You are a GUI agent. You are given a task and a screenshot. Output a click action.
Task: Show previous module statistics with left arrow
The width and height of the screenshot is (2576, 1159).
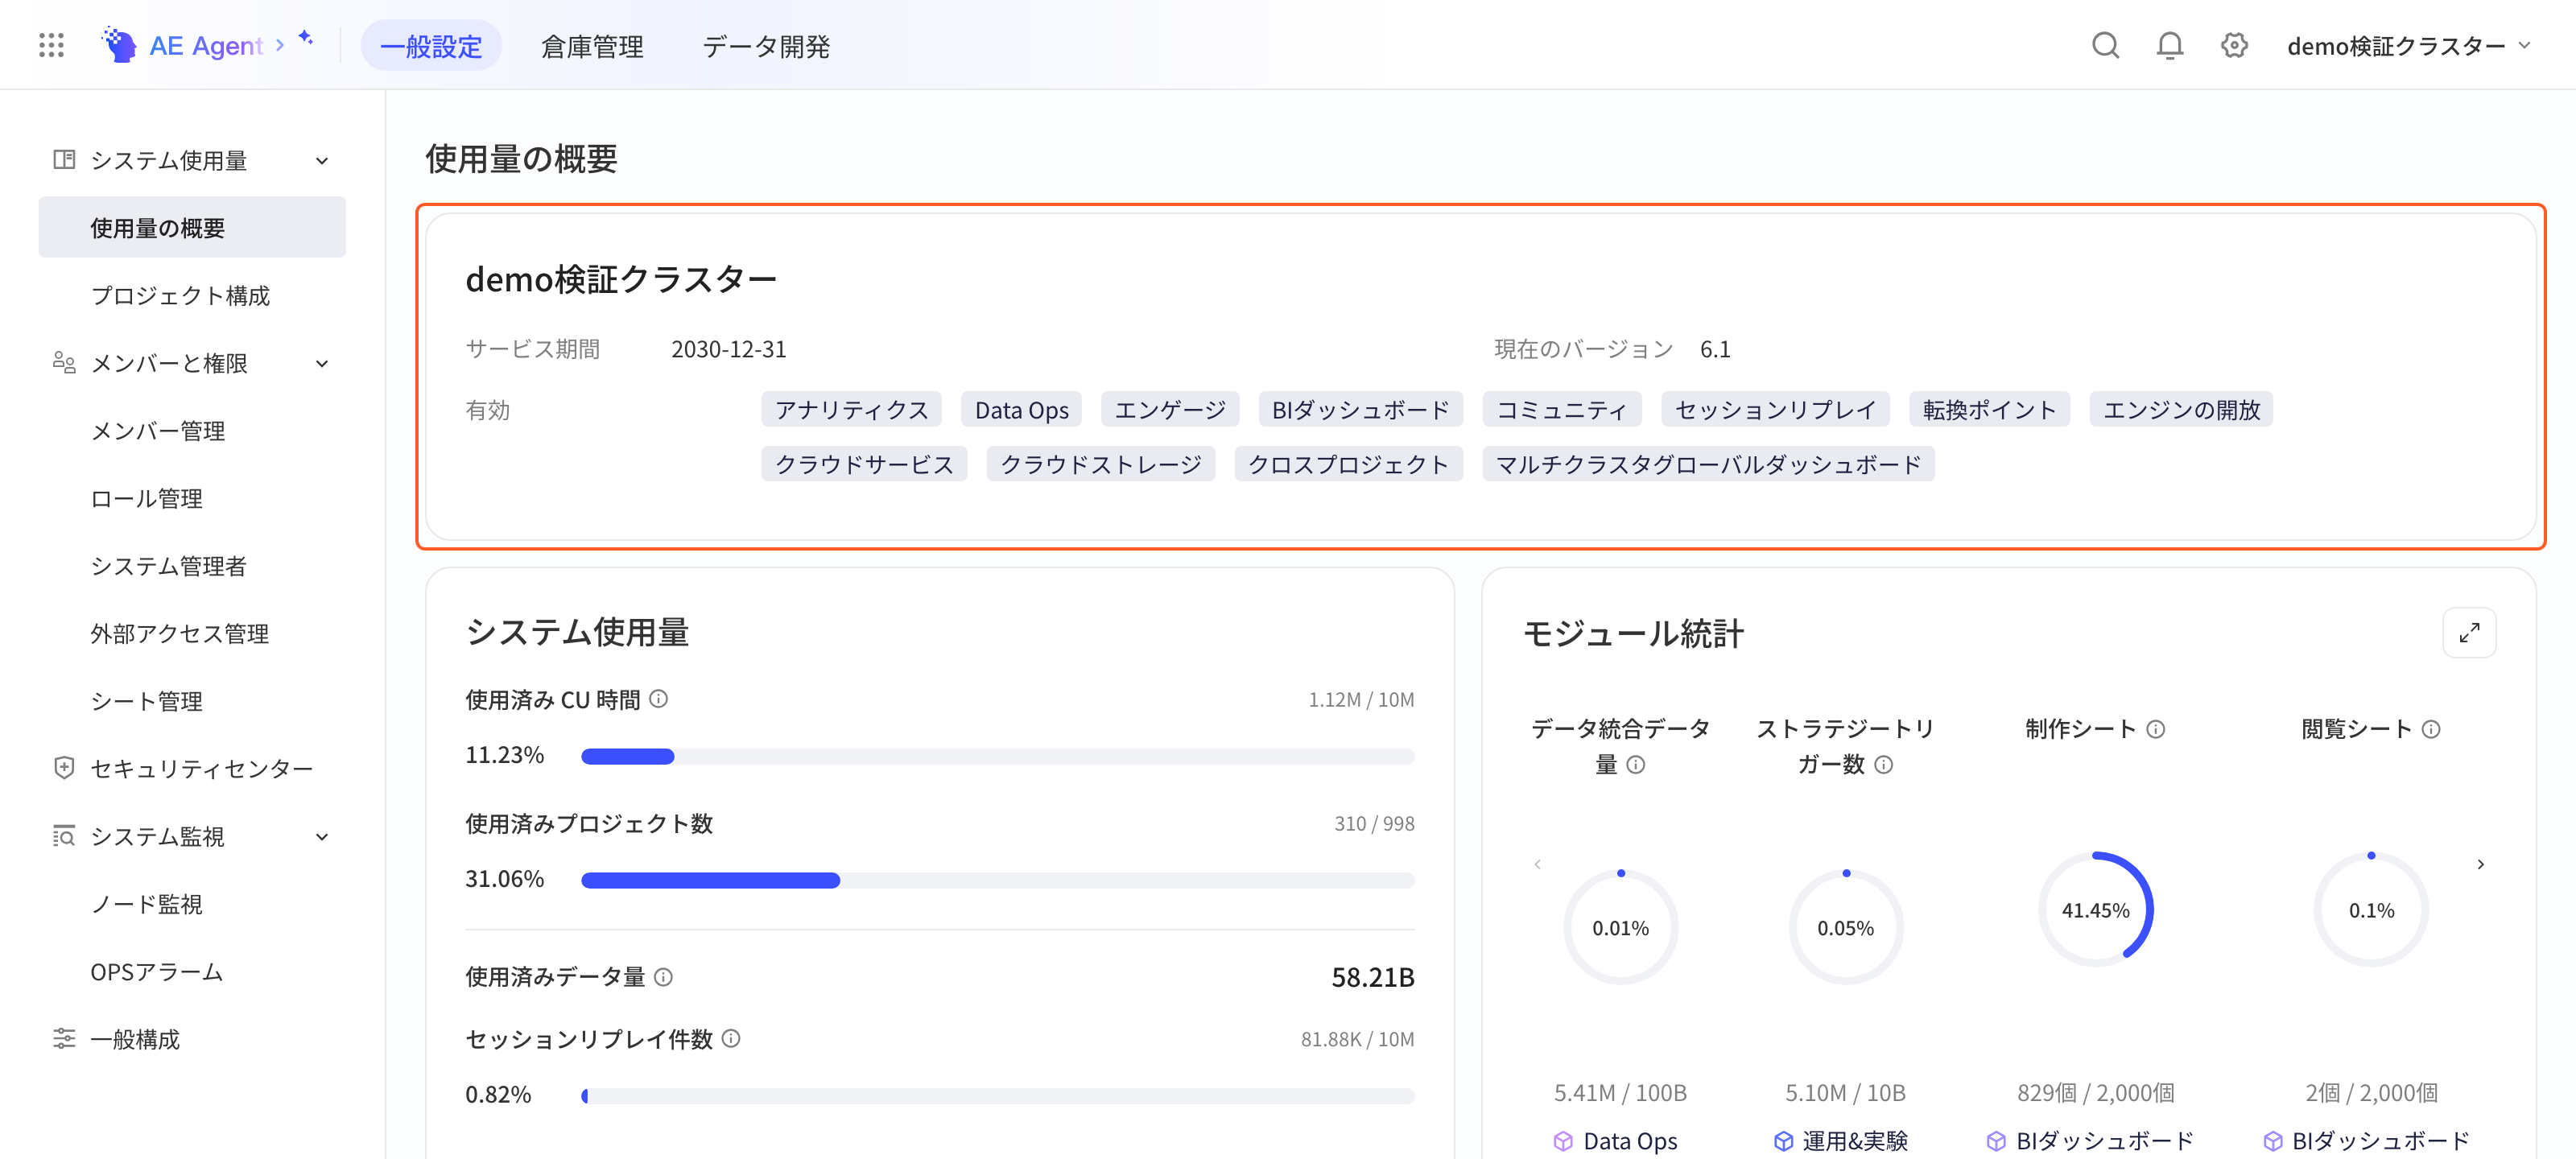[x=1537, y=864]
